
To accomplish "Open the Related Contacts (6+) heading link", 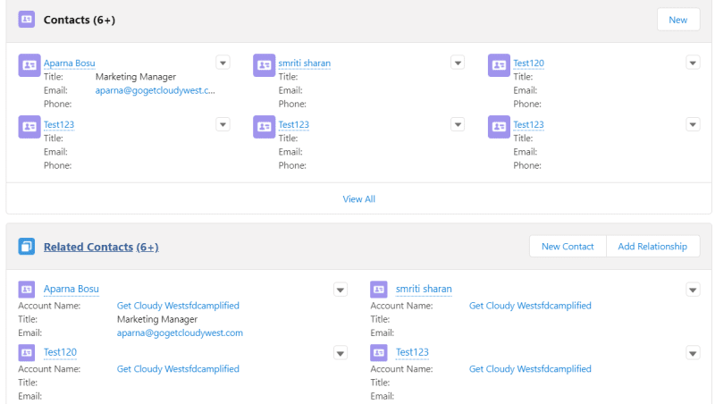I will tap(101, 247).
